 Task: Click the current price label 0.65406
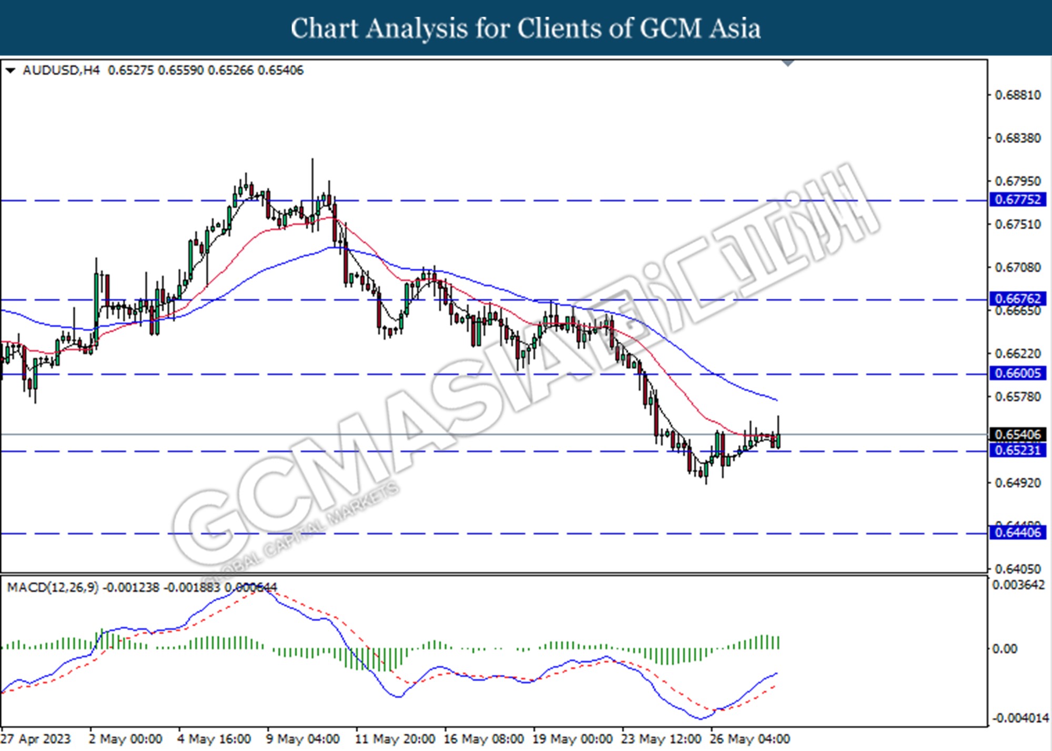click(x=1018, y=434)
